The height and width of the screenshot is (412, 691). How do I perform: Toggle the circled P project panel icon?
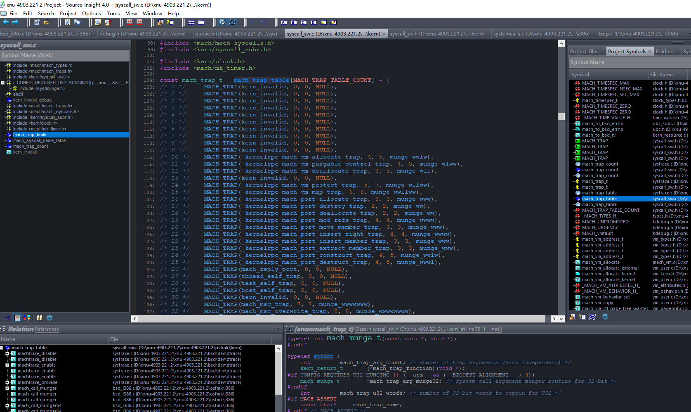coord(222,22)
